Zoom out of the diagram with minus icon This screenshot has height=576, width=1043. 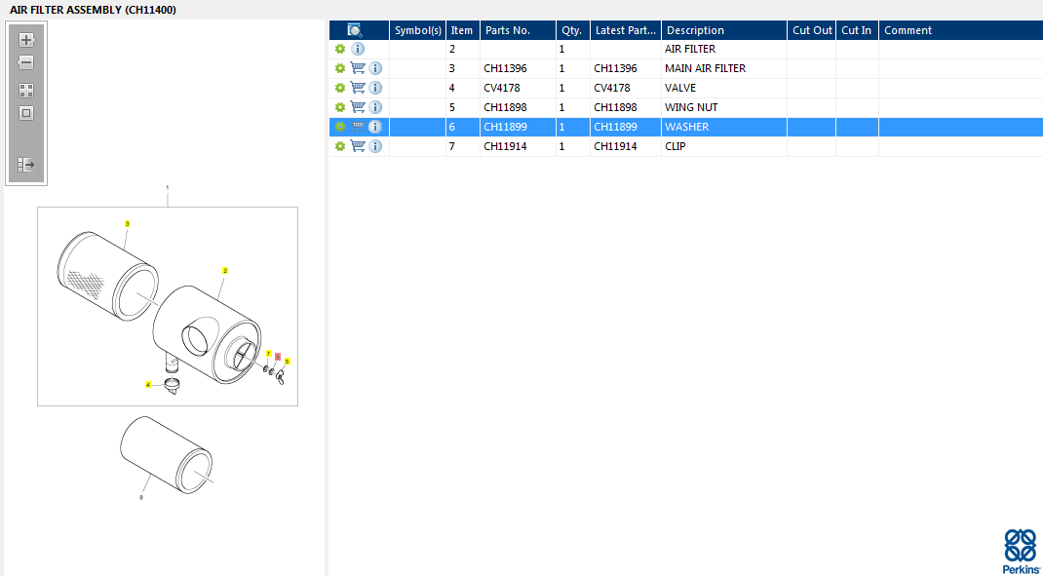[26, 63]
